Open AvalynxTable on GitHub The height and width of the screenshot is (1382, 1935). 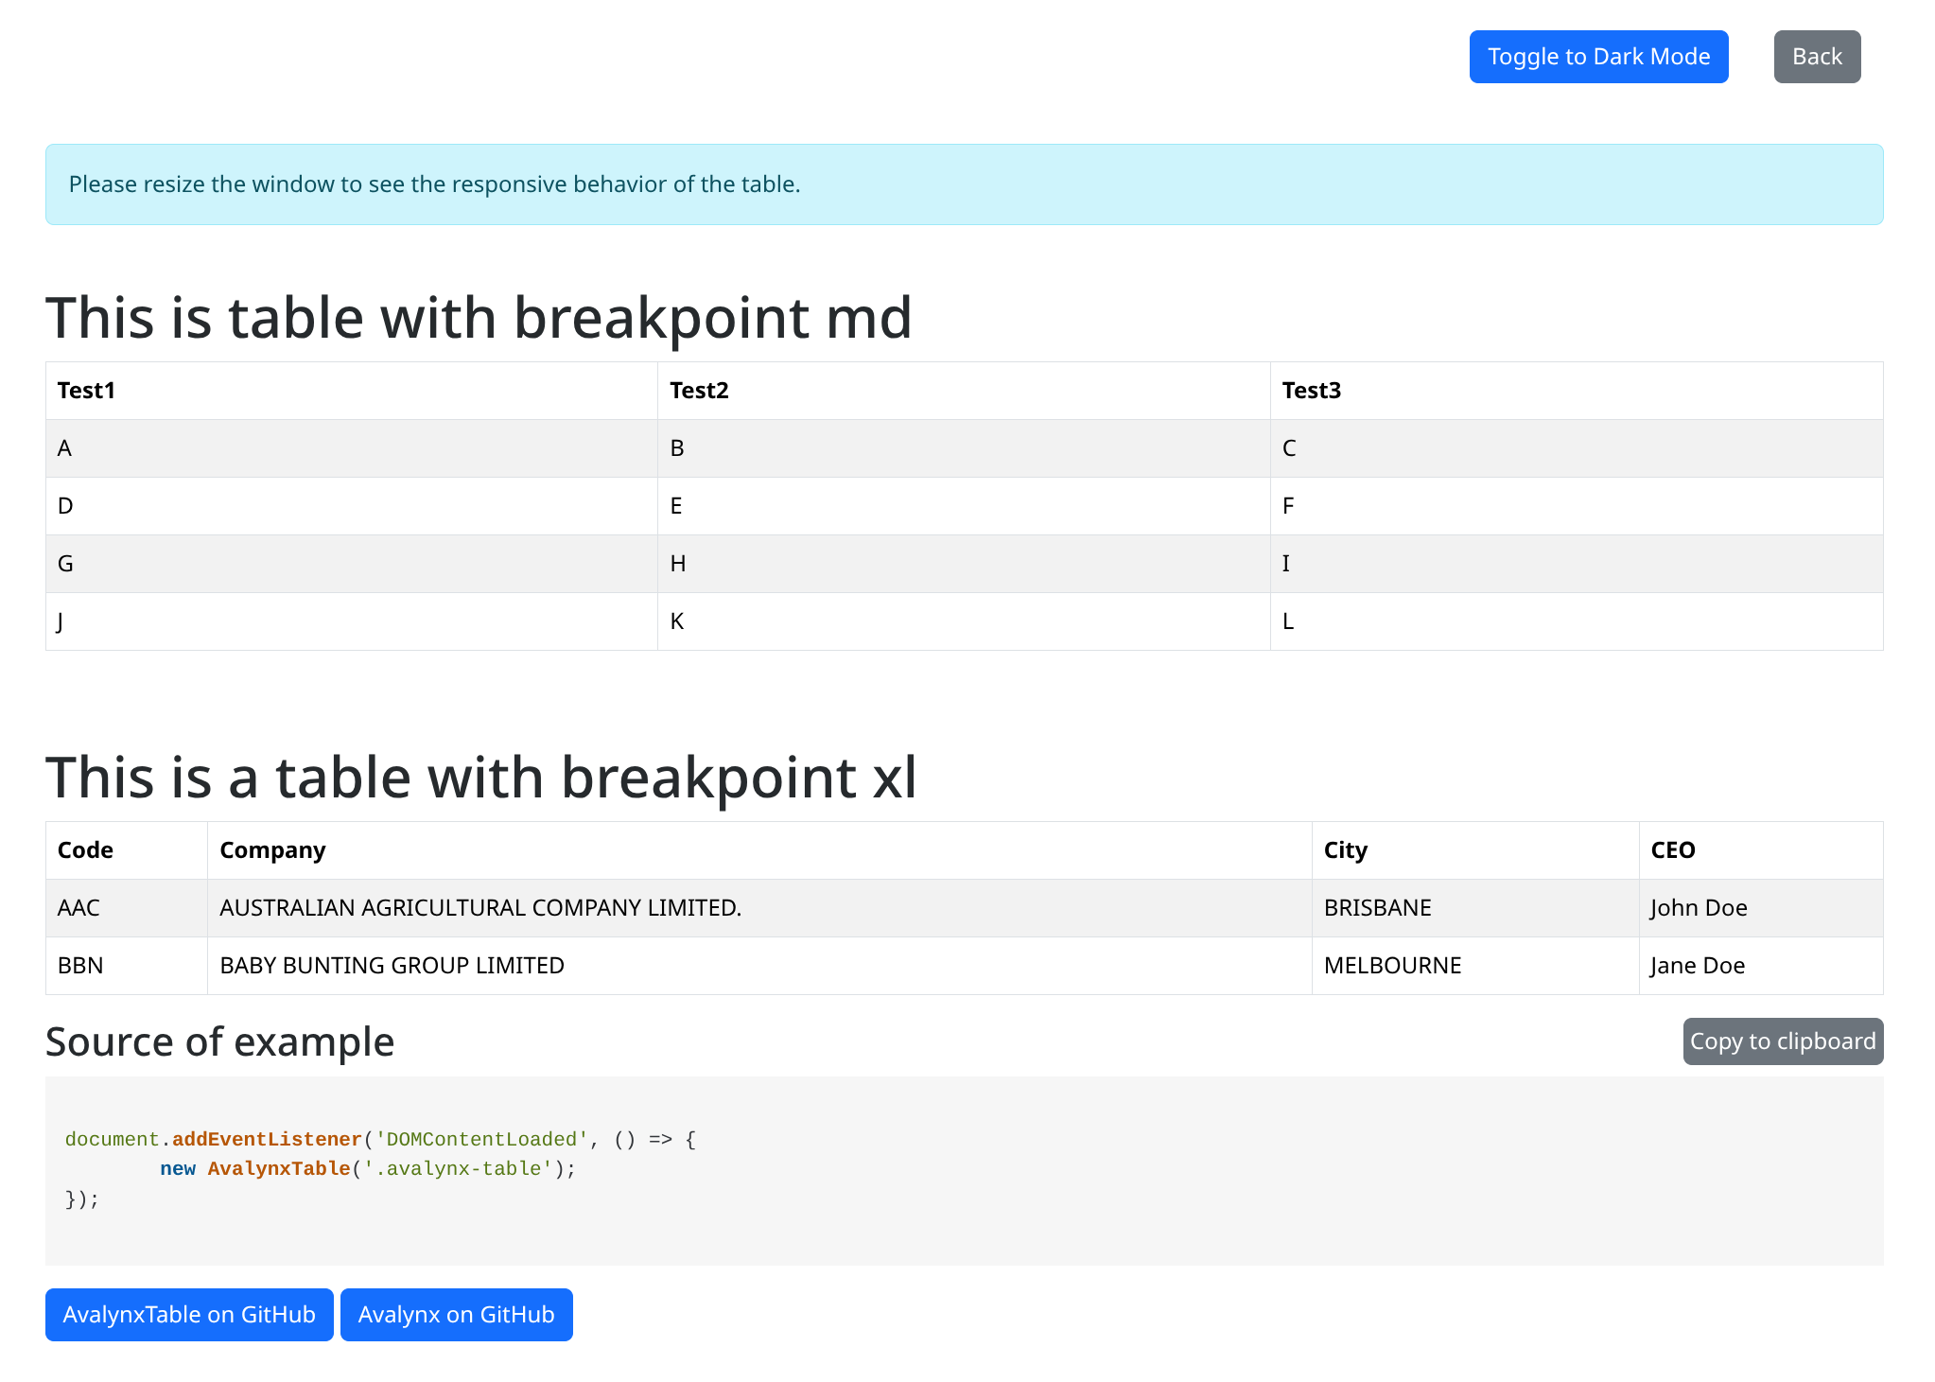[189, 1314]
